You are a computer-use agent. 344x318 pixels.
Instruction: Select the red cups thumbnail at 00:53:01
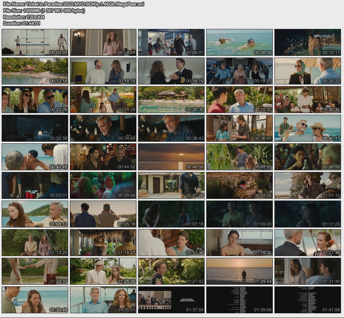35,185
